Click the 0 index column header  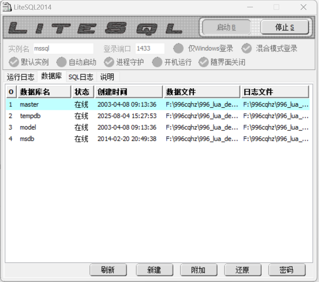pos(11,92)
